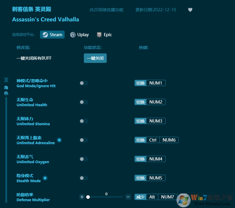Viewport: 235px width, 208px height.
Task: Click the 热键 column header
Action: 143,47
